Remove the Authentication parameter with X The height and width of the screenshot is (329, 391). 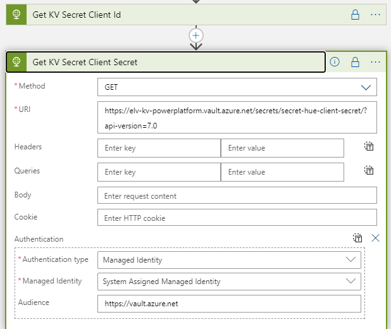375,238
